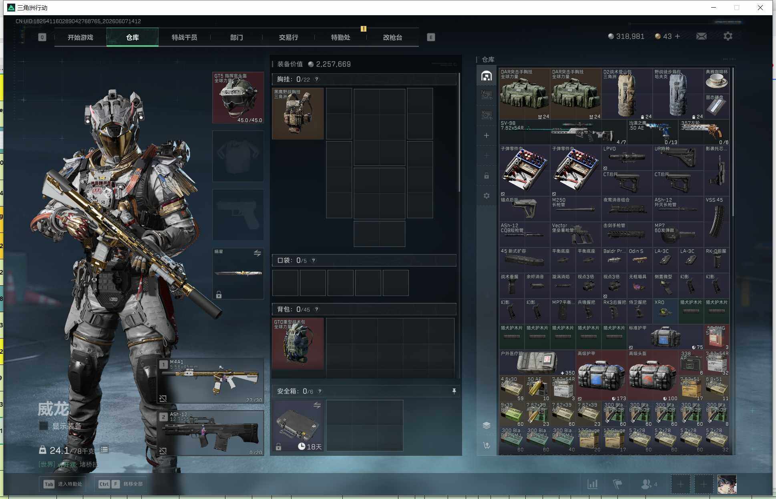
Task: Open the statistics bar chart icon
Action: click(x=593, y=484)
